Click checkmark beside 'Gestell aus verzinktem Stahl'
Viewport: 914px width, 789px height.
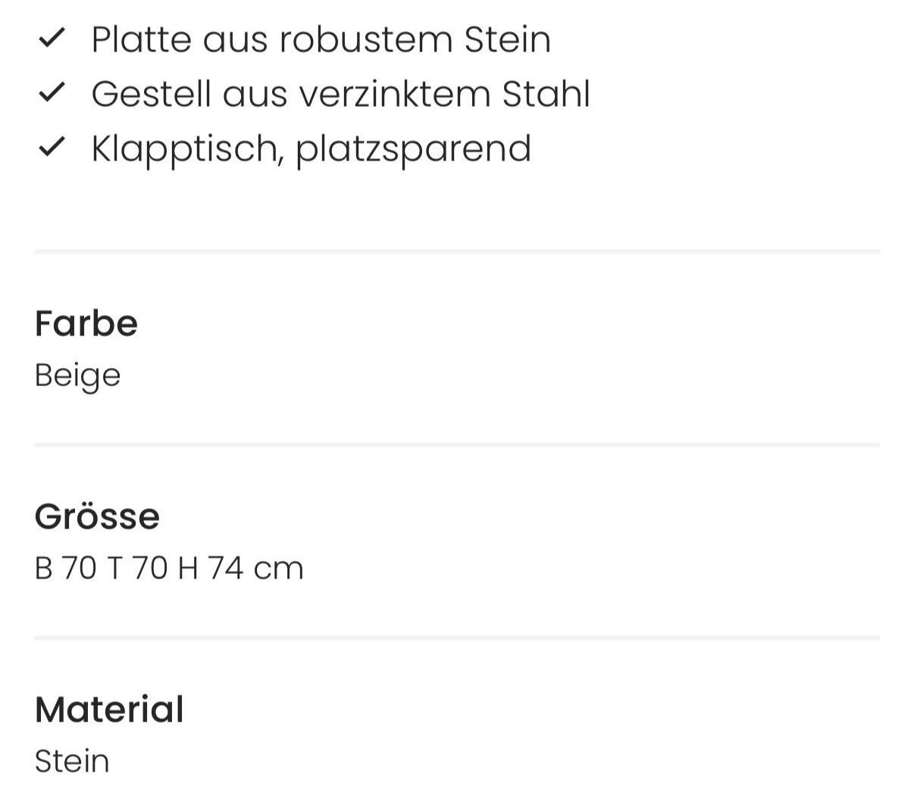tap(52, 92)
